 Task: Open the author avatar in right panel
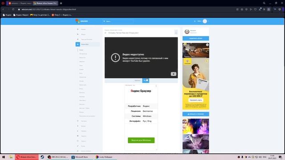click(x=187, y=32)
